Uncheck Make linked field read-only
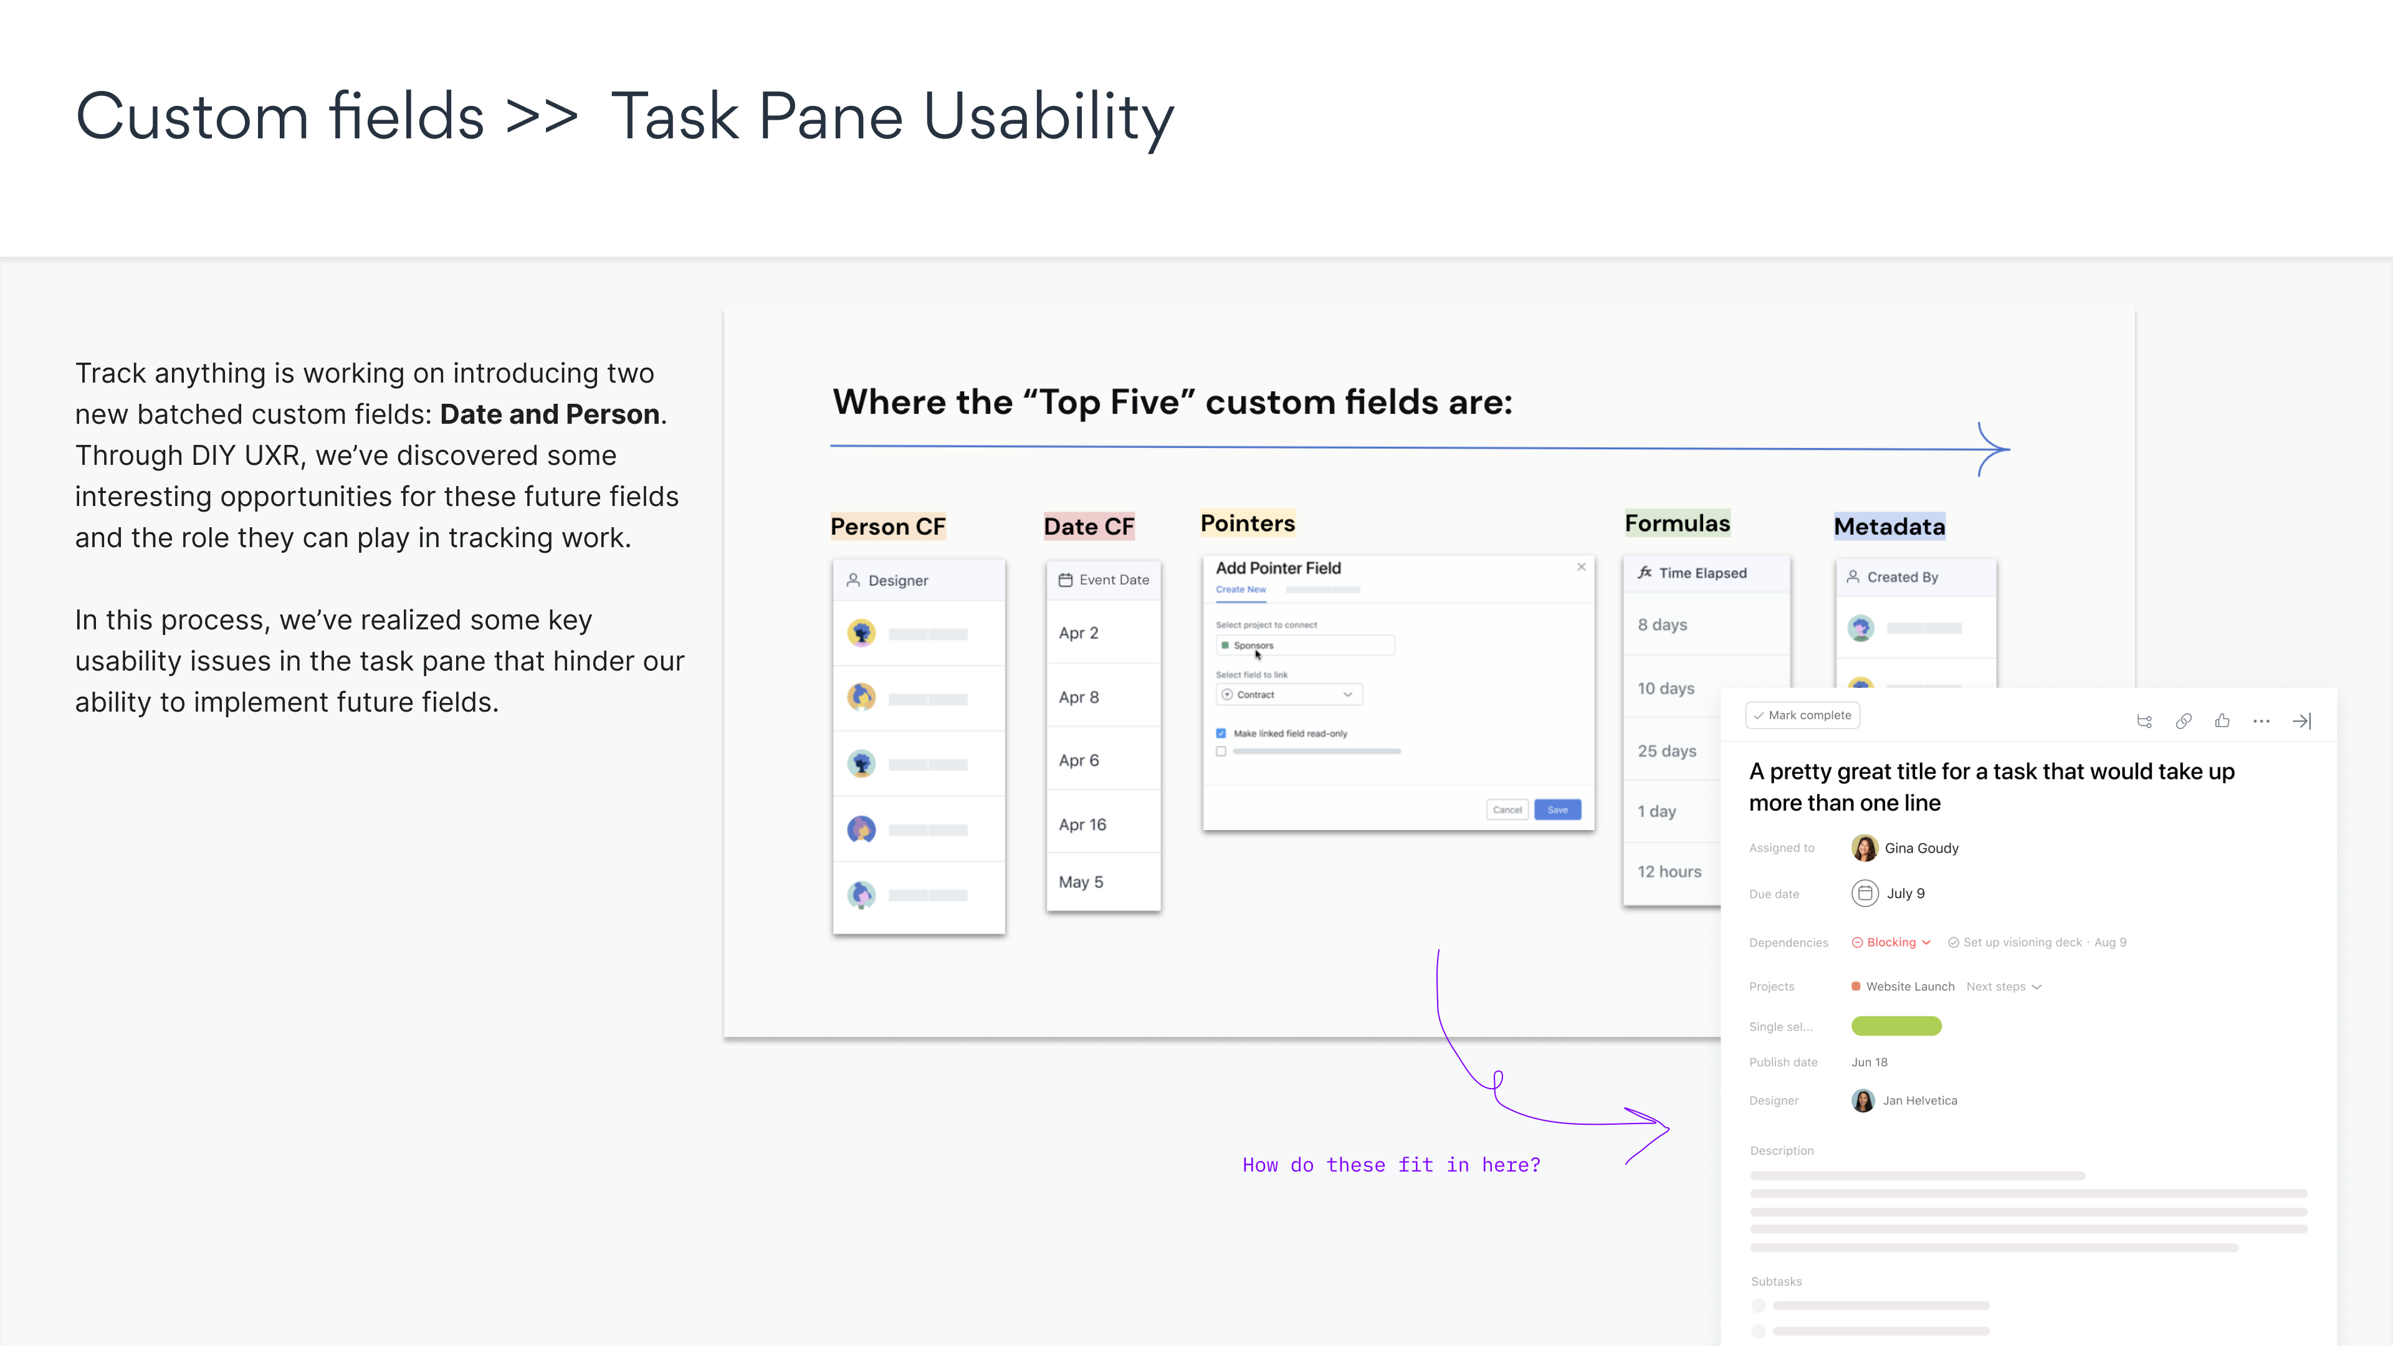 1221,733
